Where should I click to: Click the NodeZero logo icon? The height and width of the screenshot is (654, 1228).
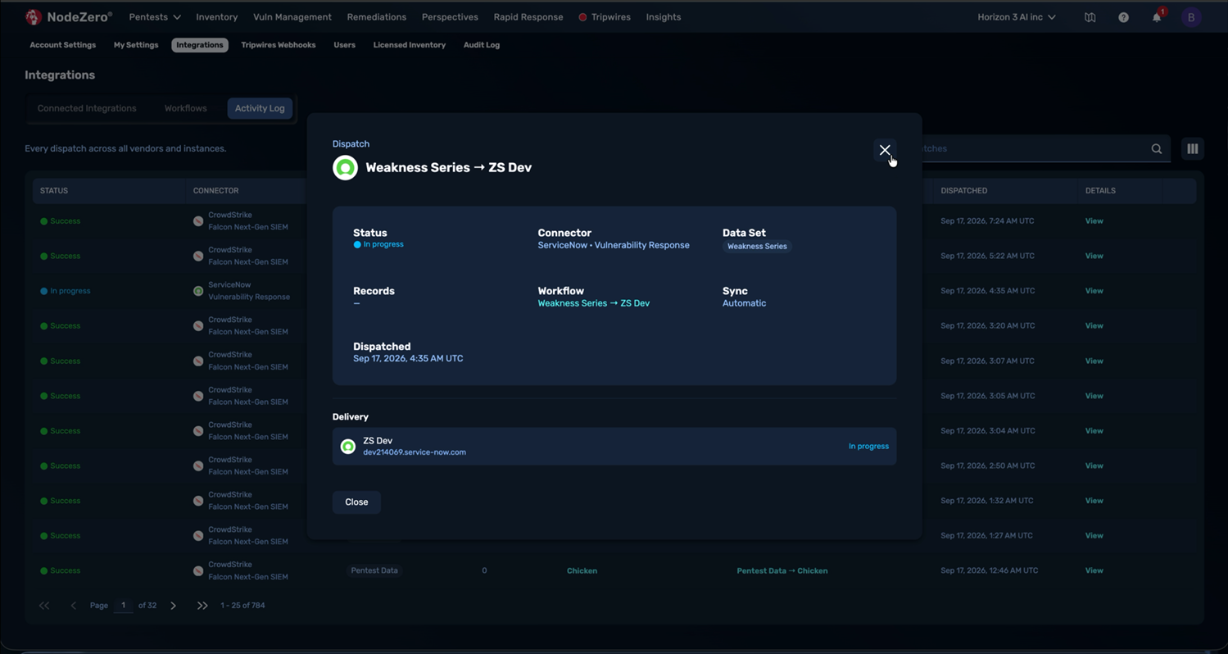34,16
